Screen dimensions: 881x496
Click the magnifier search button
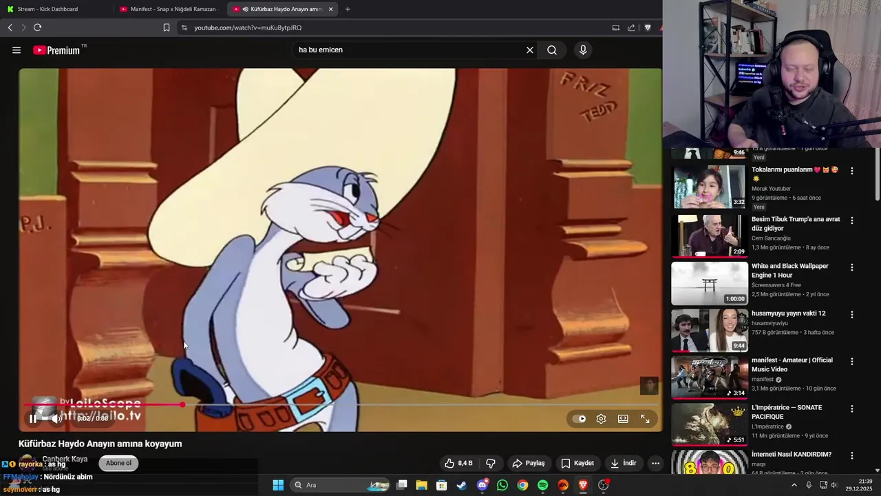click(x=552, y=50)
